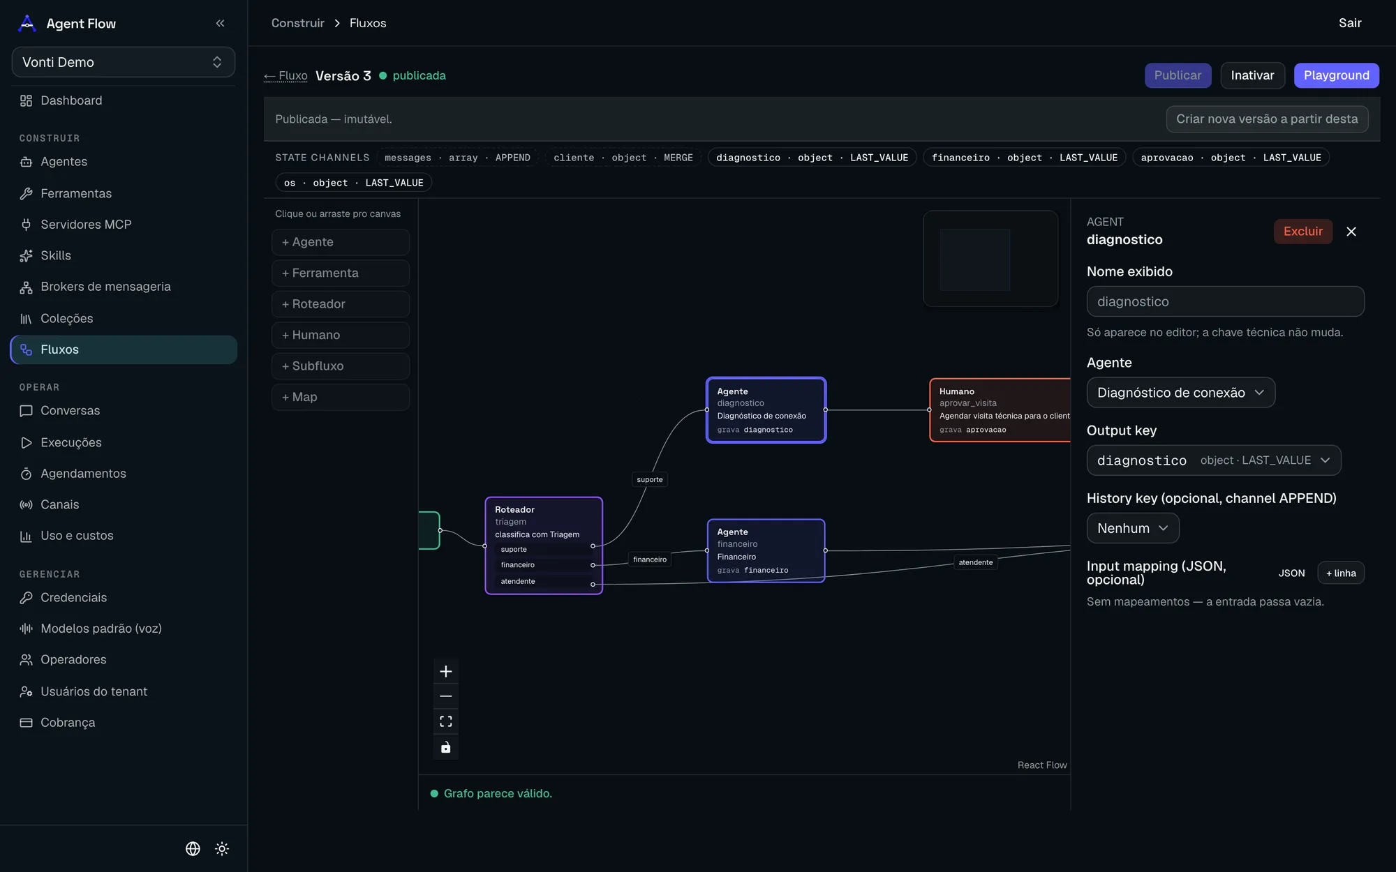Click the + linha button
This screenshot has height=872, width=1396.
(x=1341, y=573)
